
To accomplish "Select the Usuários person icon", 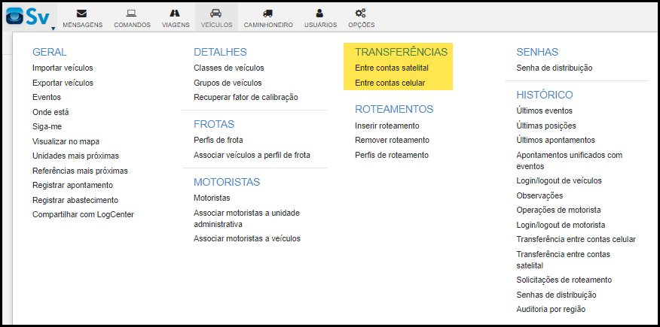I will pos(320,14).
